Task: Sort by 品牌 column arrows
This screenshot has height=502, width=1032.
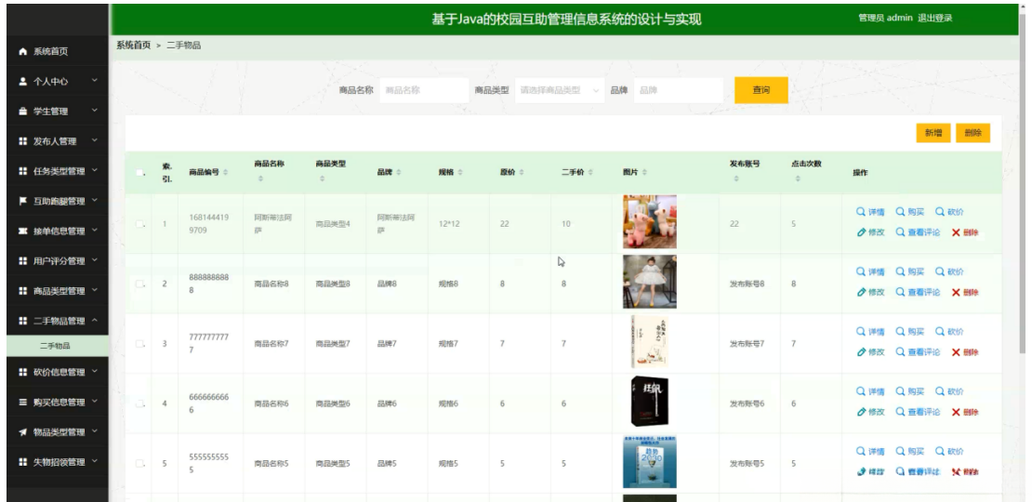Action: click(x=399, y=172)
